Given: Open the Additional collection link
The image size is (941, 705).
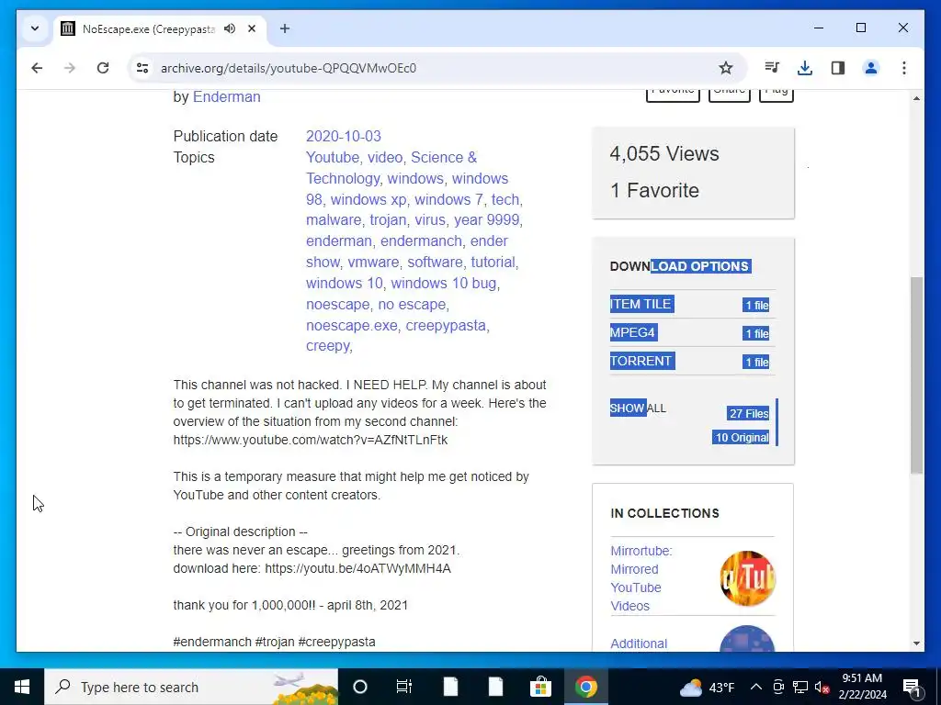Looking at the screenshot, I should [x=639, y=643].
